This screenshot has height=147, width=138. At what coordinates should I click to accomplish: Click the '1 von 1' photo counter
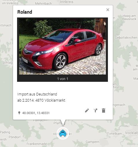coord(62,79)
